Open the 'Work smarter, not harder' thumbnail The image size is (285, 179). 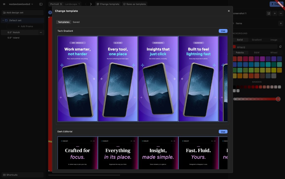point(77,79)
